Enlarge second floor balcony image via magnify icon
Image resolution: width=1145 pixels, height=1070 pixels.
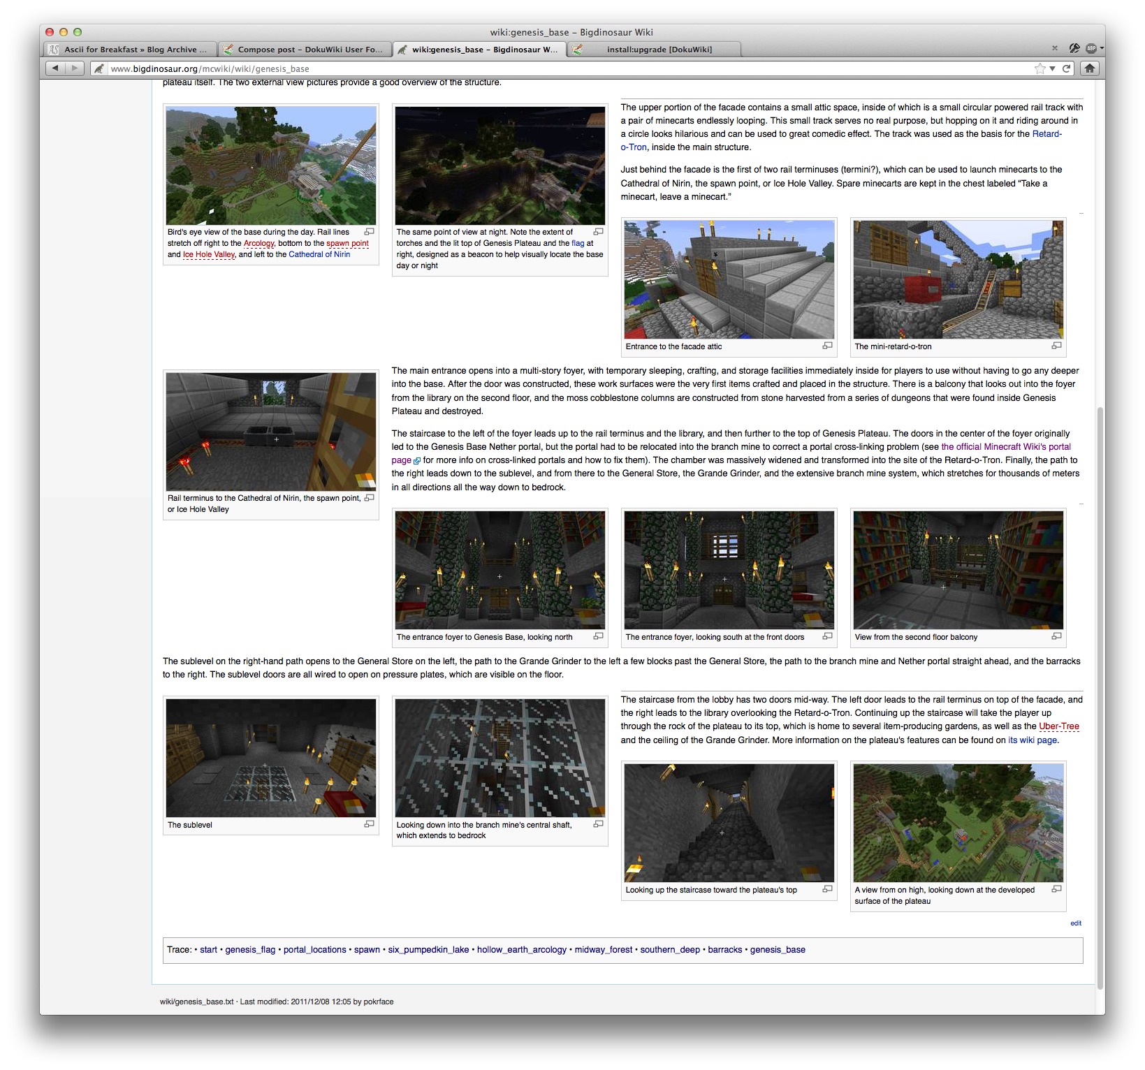[x=1057, y=636]
